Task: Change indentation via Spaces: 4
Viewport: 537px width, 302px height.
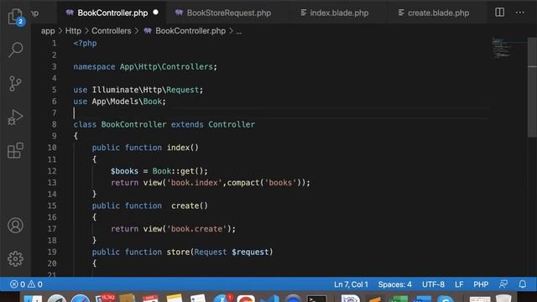Action: click(x=395, y=284)
